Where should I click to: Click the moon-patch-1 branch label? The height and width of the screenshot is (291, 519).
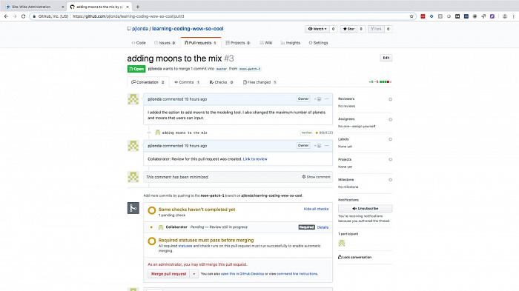250,69
